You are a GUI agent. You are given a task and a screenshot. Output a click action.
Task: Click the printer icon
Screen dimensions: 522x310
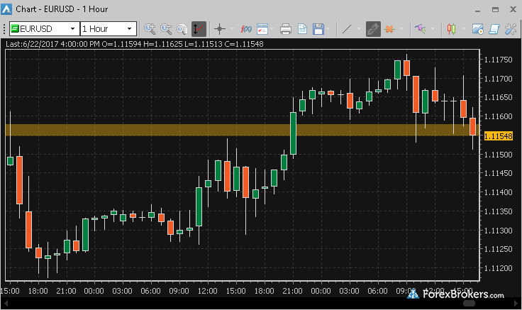coord(286,29)
